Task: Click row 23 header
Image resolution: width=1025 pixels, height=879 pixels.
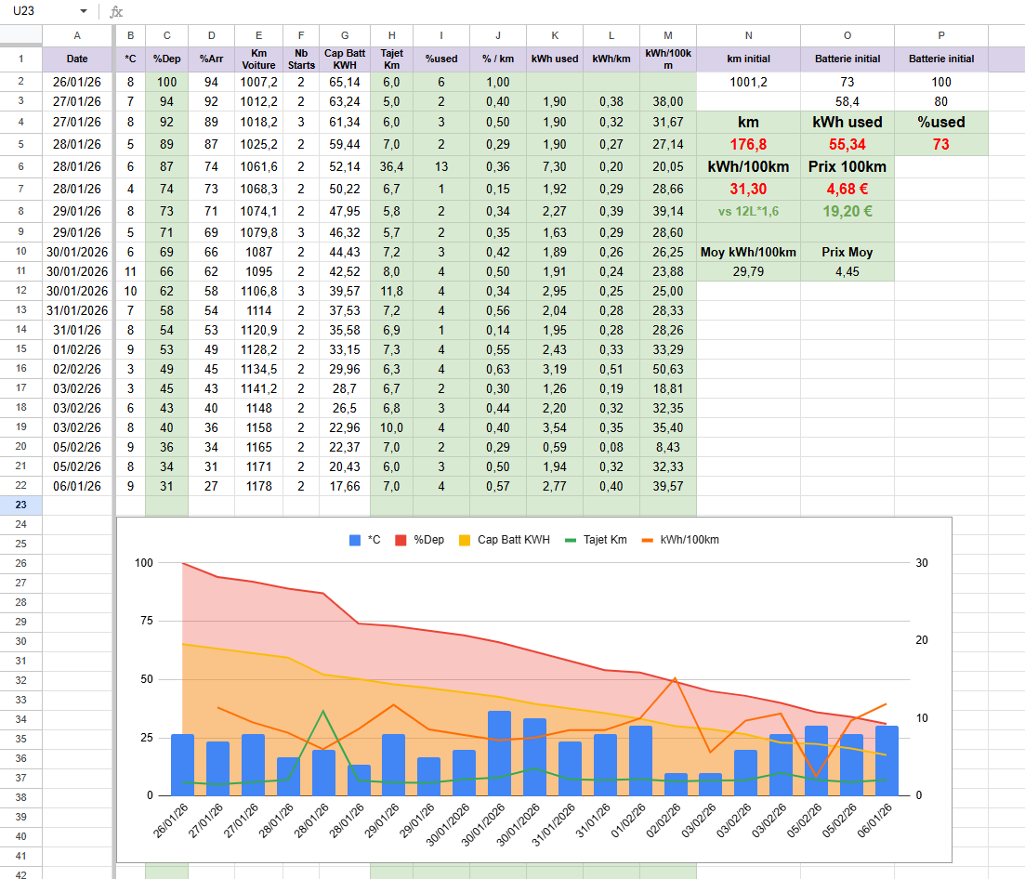Action: coord(20,505)
